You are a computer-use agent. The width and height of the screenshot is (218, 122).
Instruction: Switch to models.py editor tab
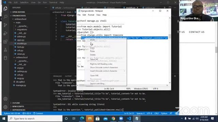click(x=130, y=7)
